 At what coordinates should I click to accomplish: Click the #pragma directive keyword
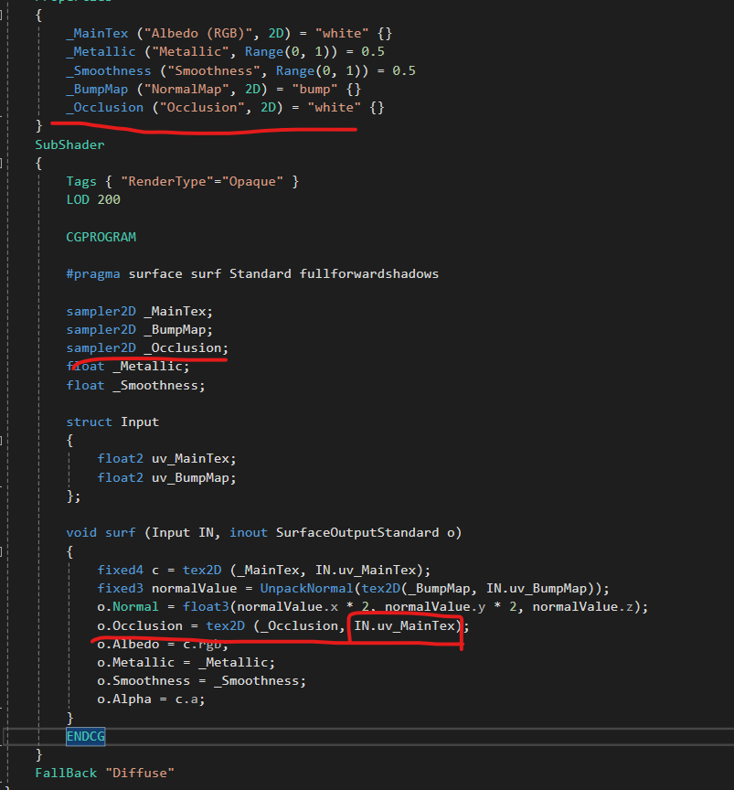point(93,273)
